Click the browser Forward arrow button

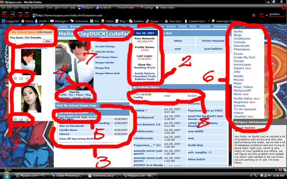tap(13, 14)
